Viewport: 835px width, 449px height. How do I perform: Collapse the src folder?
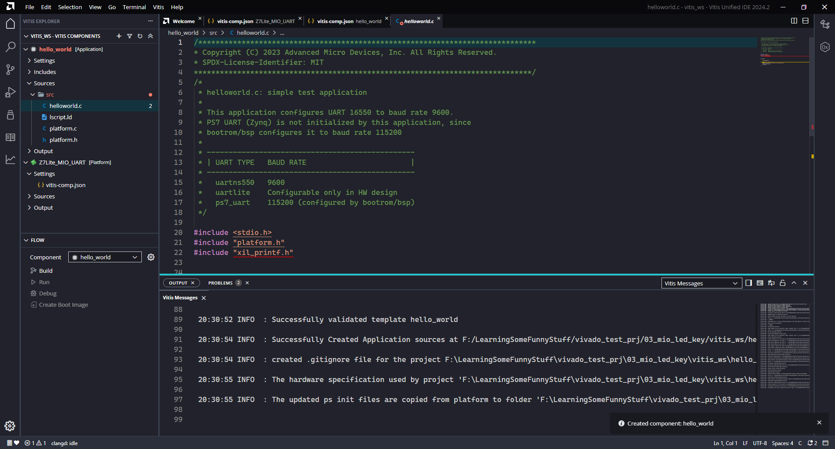click(x=33, y=94)
